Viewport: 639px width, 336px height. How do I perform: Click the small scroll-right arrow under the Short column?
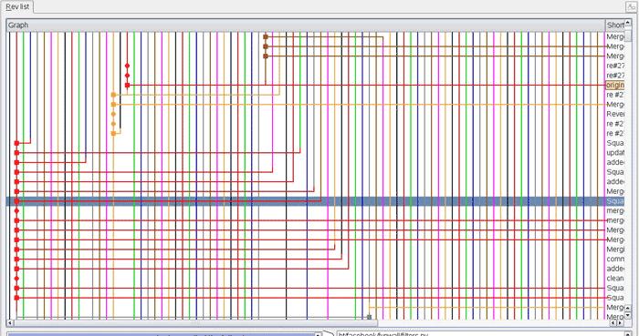[x=620, y=323]
